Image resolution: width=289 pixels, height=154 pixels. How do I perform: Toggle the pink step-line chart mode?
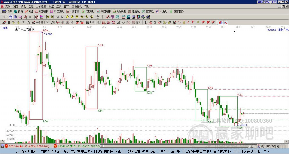pos(20,17)
